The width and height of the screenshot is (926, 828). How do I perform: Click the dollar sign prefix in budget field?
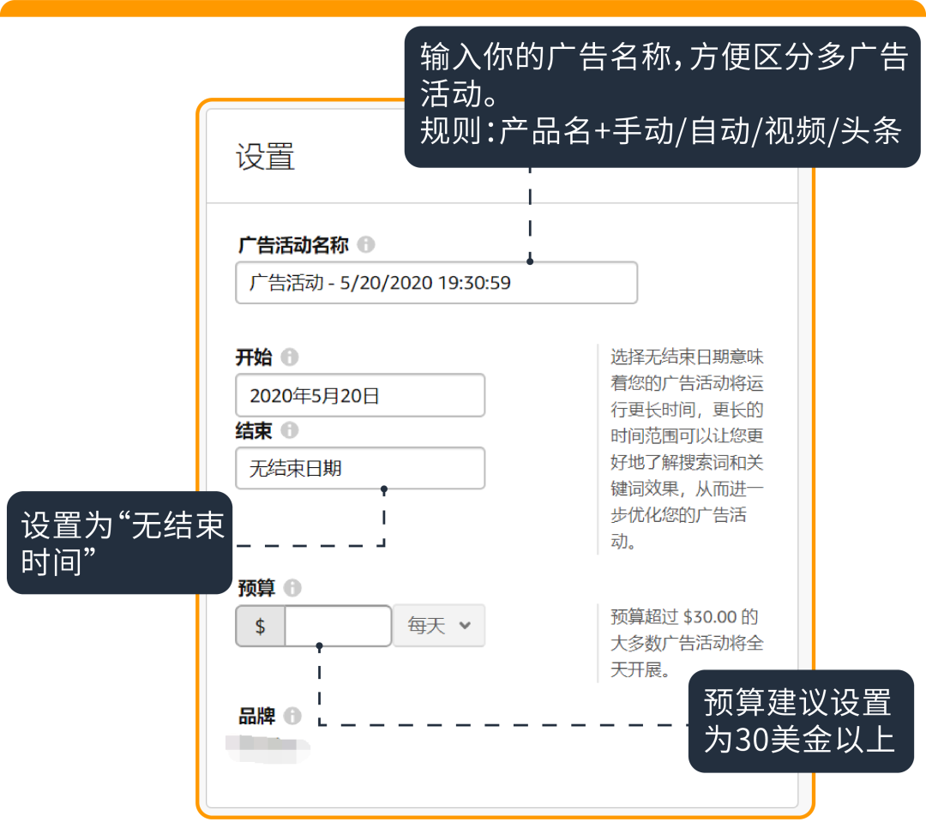point(260,626)
